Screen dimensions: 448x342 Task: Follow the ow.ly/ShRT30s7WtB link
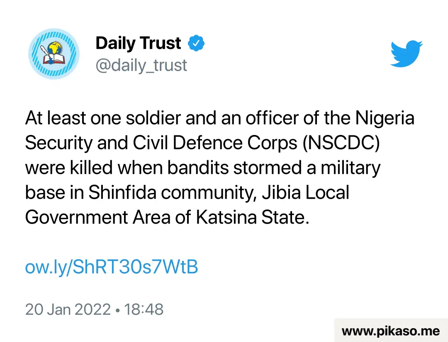coord(112,267)
